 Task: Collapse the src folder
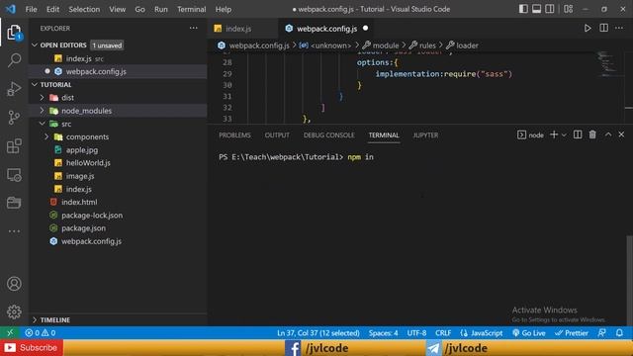point(42,124)
